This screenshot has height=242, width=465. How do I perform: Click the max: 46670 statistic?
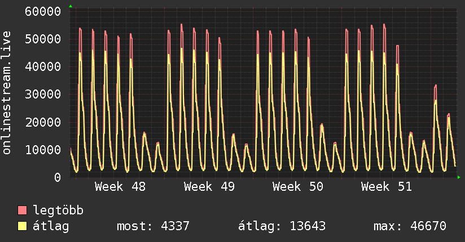[x=410, y=226]
